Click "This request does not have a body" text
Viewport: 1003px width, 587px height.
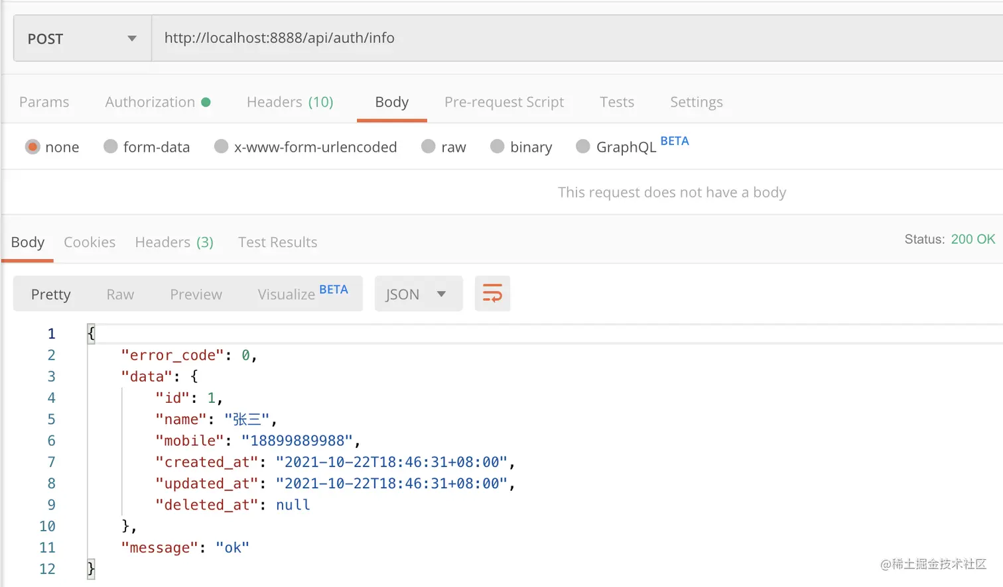(672, 192)
